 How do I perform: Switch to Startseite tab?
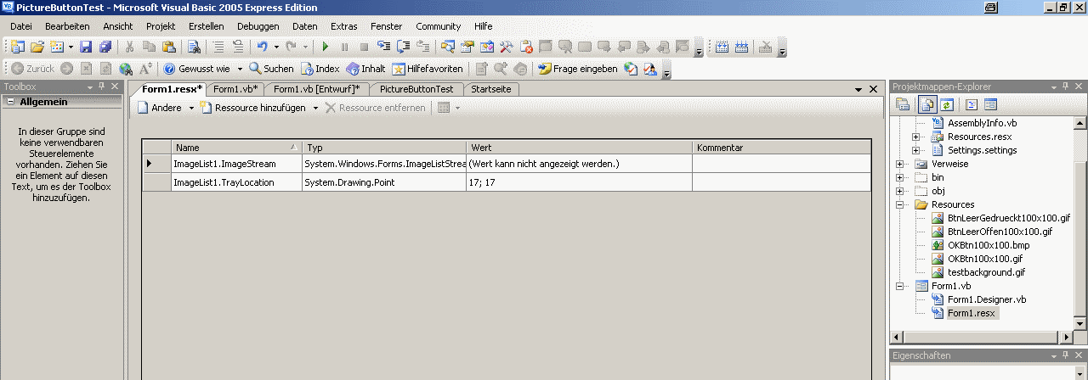[491, 89]
